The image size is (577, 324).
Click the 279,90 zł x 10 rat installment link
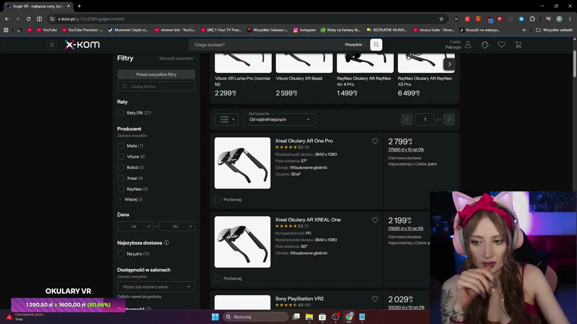pyautogui.click(x=406, y=149)
